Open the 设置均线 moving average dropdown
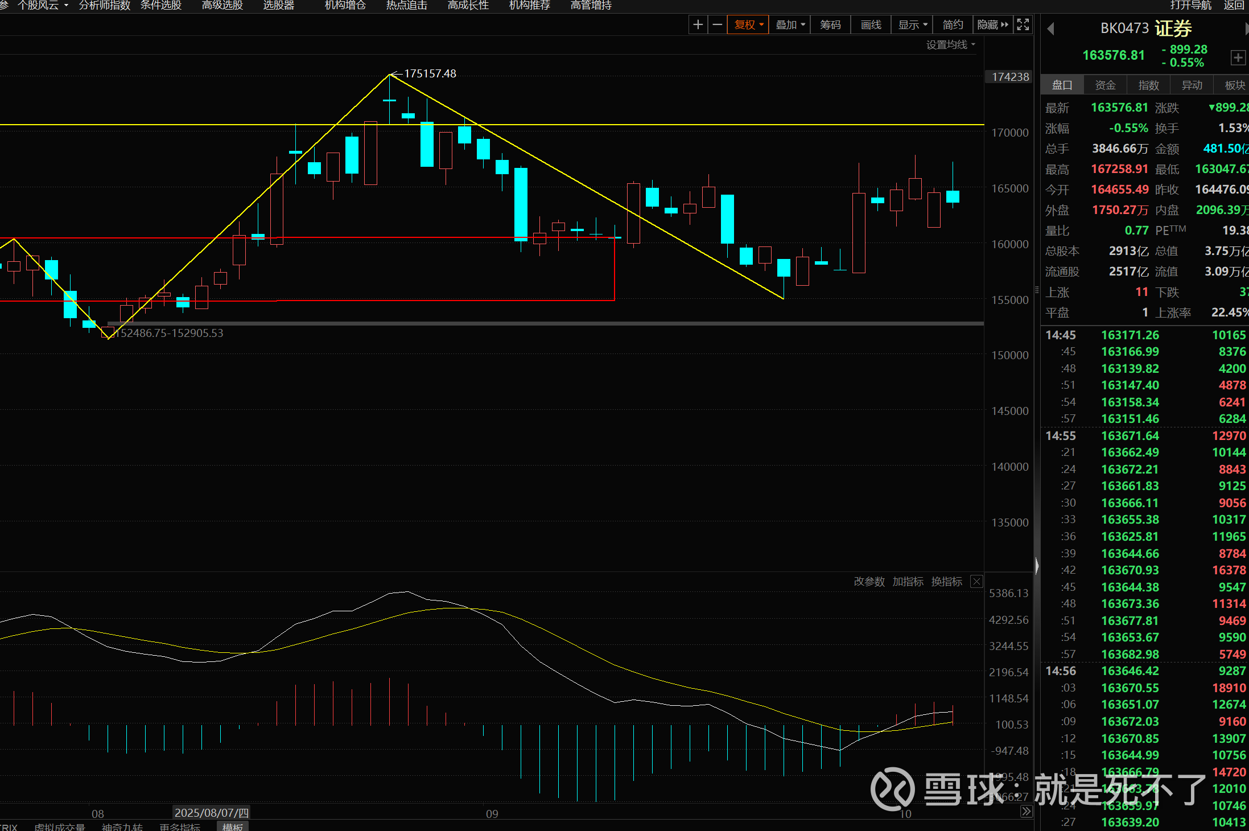Viewport: 1249px width, 831px height. click(x=950, y=44)
